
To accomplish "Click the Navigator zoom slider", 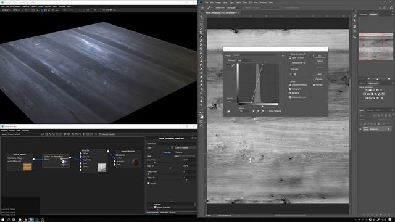I will click(x=377, y=79).
